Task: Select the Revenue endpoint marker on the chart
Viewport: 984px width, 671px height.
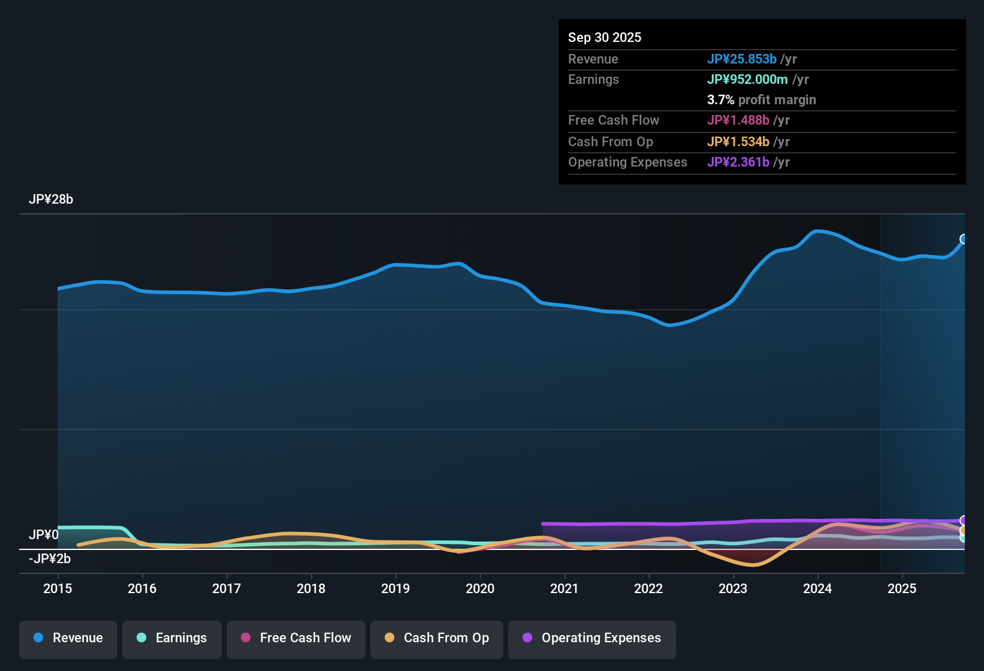Action: 964,239
